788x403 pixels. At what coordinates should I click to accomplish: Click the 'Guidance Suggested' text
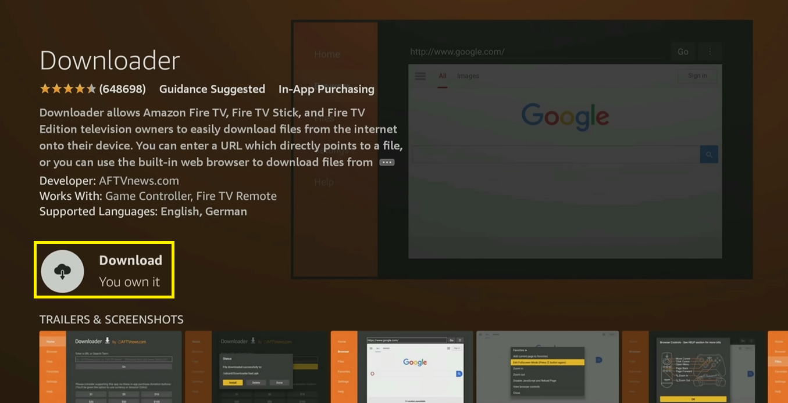pyautogui.click(x=212, y=89)
